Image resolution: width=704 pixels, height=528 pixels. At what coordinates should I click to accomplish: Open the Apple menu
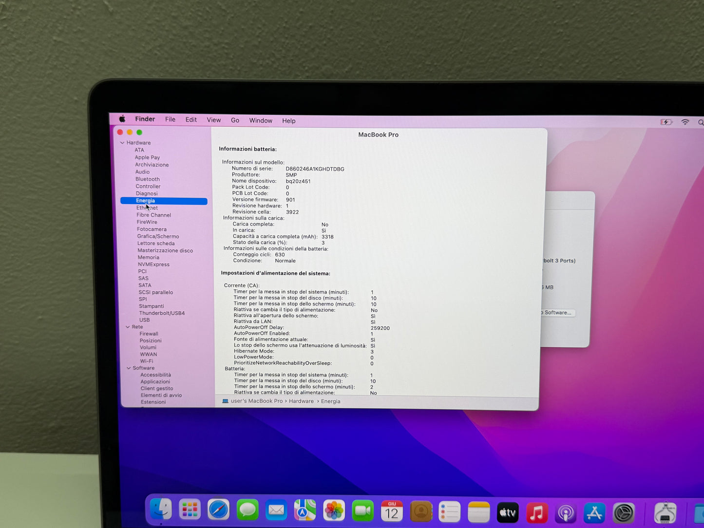coord(122,118)
